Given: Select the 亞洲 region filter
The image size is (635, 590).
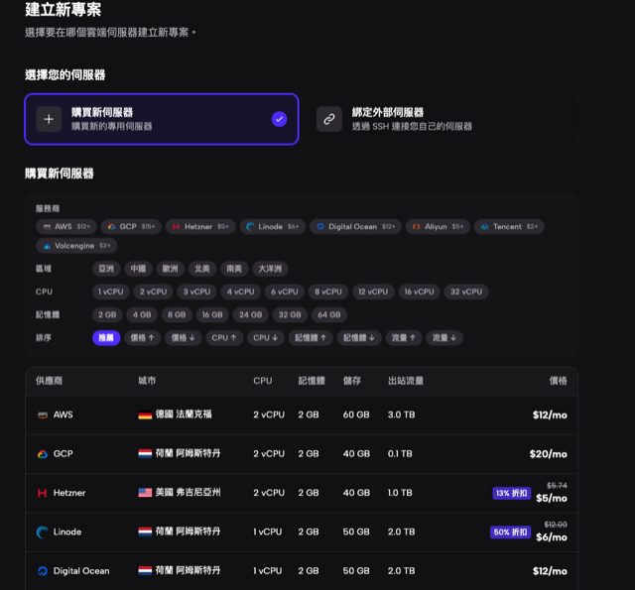Looking at the screenshot, I should point(106,269).
